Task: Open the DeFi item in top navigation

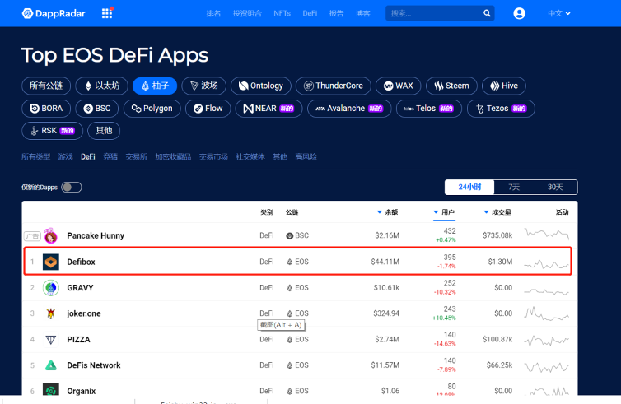Action: point(310,13)
